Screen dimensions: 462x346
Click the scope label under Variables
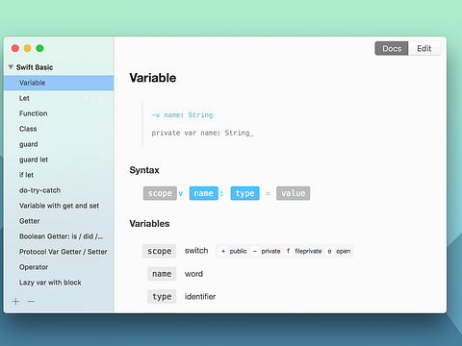pos(160,251)
